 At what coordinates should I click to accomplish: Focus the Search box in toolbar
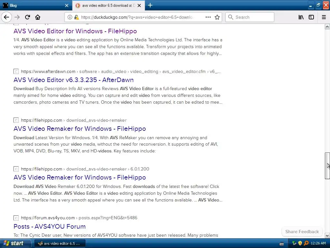pyautogui.click(x=250, y=17)
